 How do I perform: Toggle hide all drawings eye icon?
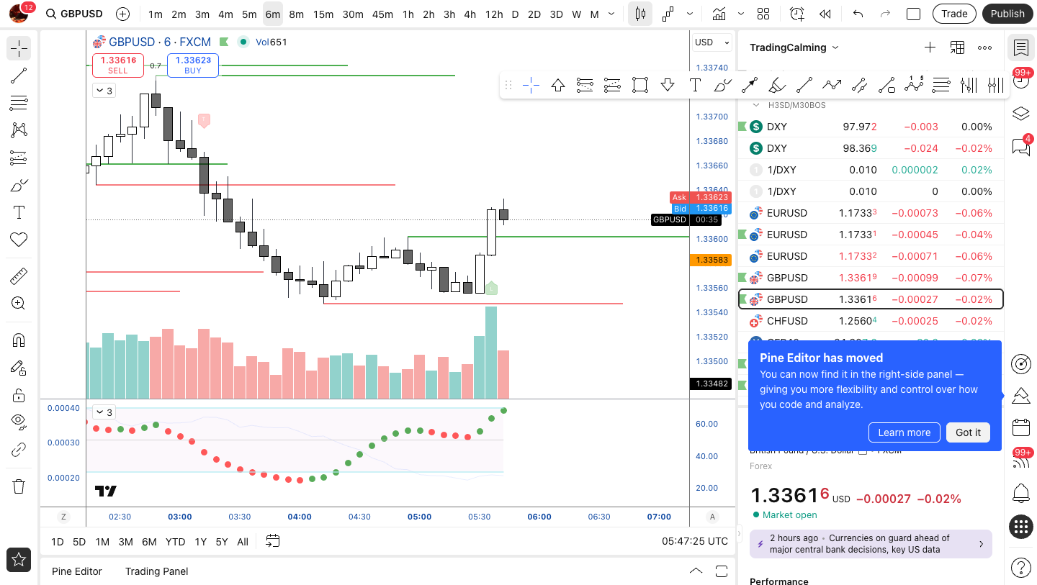[19, 422]
